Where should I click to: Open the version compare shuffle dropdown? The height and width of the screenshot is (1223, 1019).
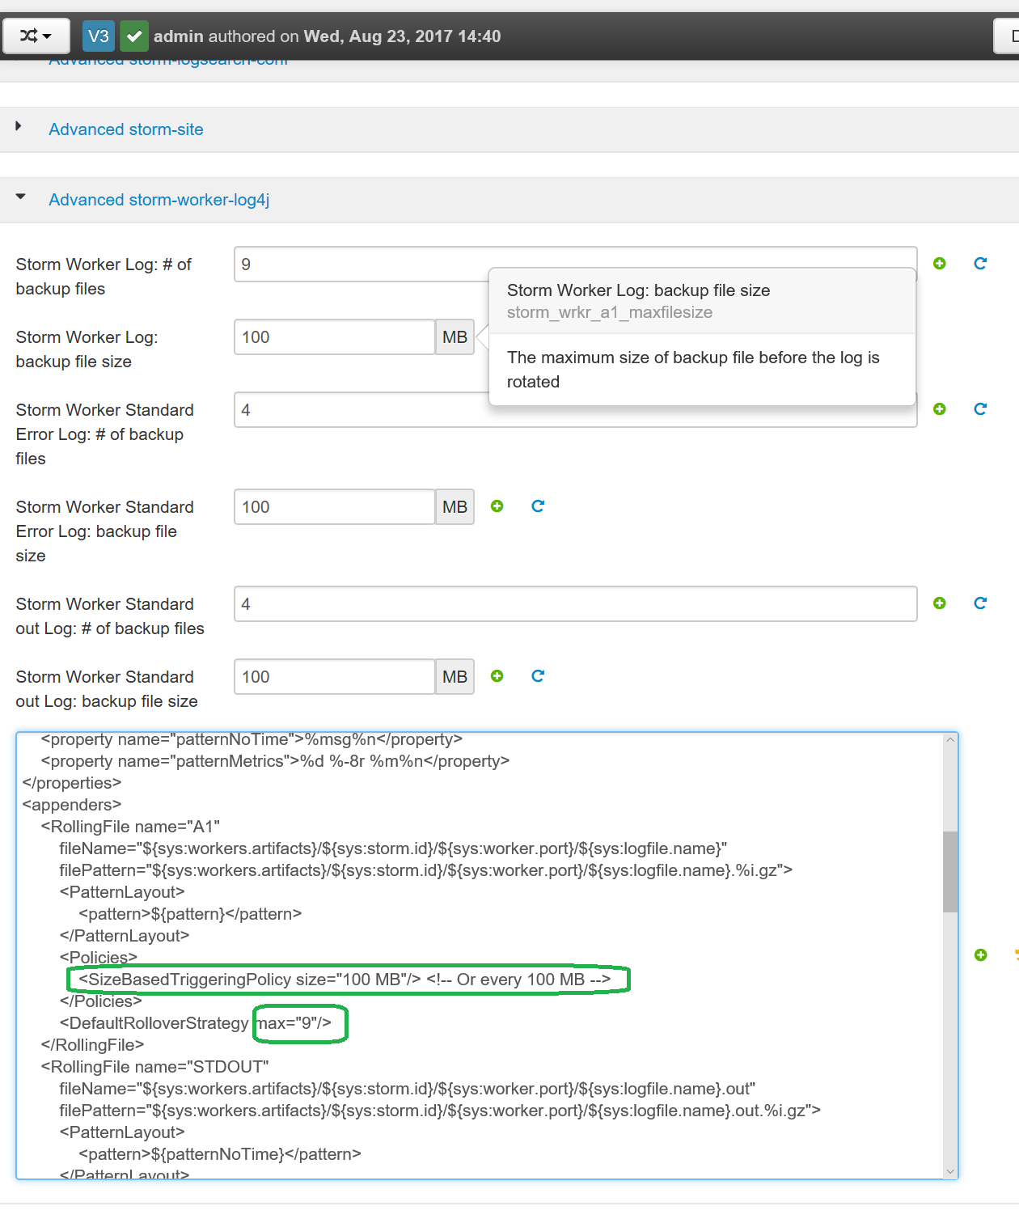tap(36, 36)
